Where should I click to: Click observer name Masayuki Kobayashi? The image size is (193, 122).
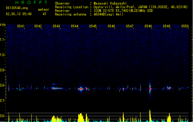110,3
